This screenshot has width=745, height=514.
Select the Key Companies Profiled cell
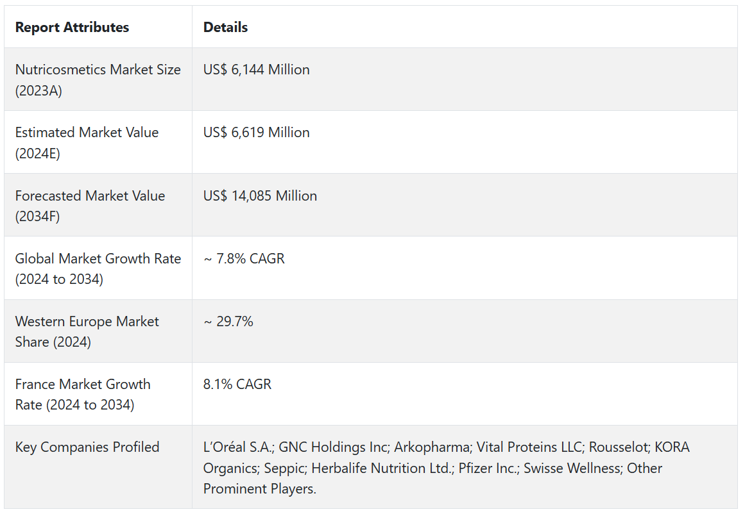(87, 447)
